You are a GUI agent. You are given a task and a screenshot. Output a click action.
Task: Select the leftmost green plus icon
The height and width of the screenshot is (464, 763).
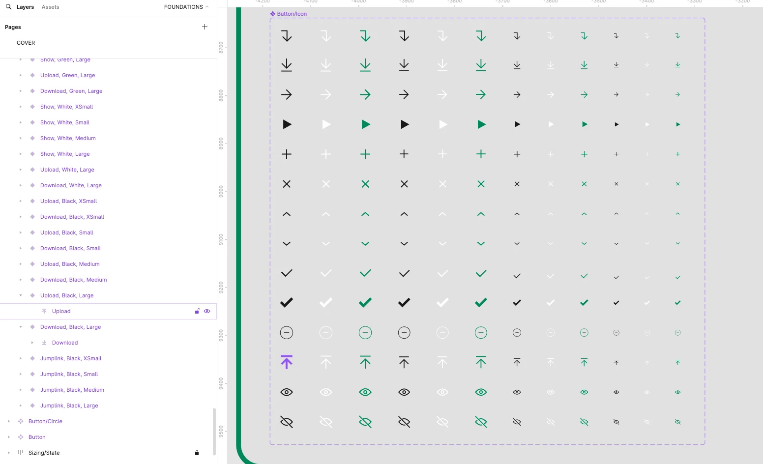pos(365,154)
